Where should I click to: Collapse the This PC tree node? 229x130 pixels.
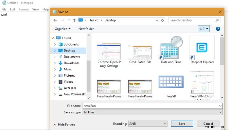tap(53, 38)
